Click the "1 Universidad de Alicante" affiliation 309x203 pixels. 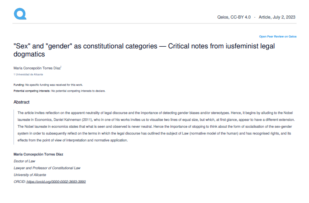click(28, 75)
